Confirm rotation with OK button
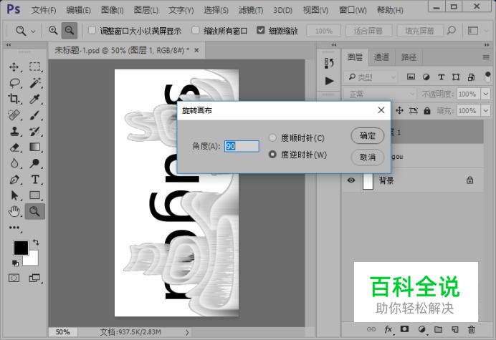 (x=368, y=136)
